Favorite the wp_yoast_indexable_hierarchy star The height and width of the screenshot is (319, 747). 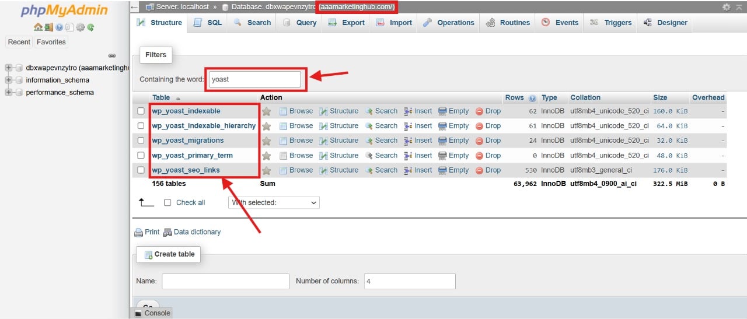(267, 126)
